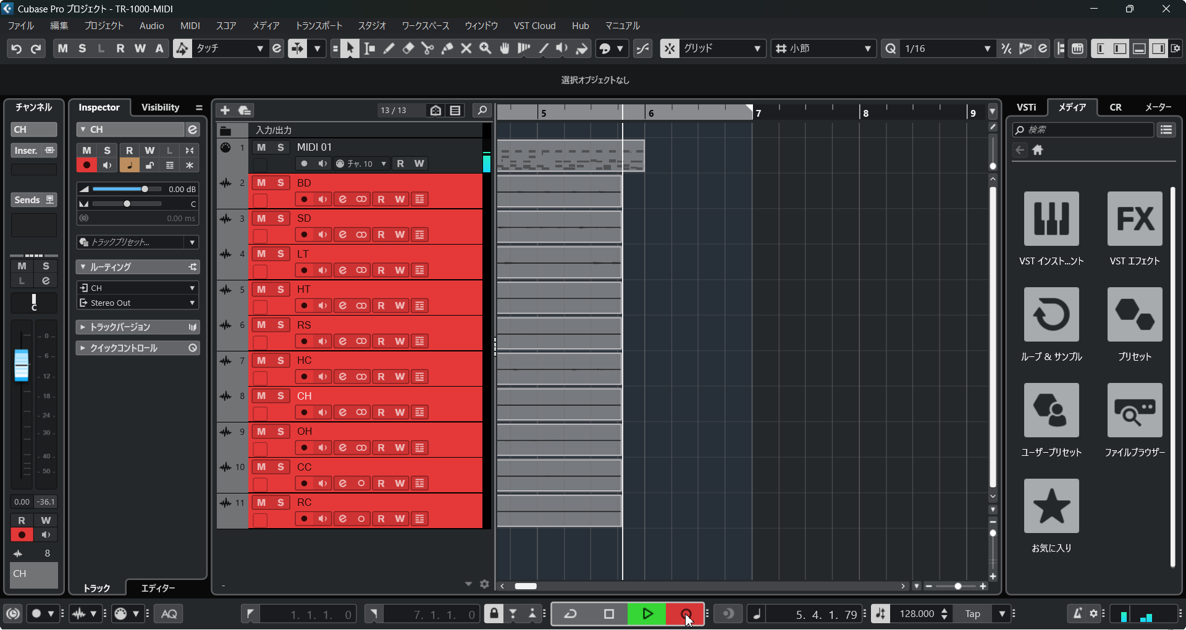This screenshot has width=1186, height=630.
Task: Open VST Instruments media tile
Action: click(1051, 219)
